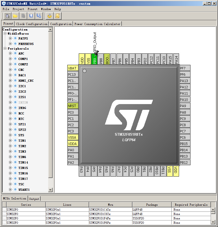Click the cube icon beside TIM16
218x227 pixels.
pyautogui.click(x=15, y=173)
